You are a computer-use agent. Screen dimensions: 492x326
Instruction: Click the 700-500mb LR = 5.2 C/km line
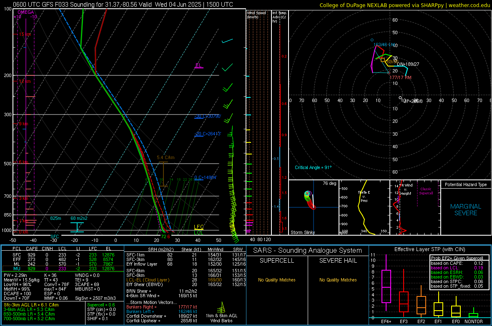(x=29, y=319)
